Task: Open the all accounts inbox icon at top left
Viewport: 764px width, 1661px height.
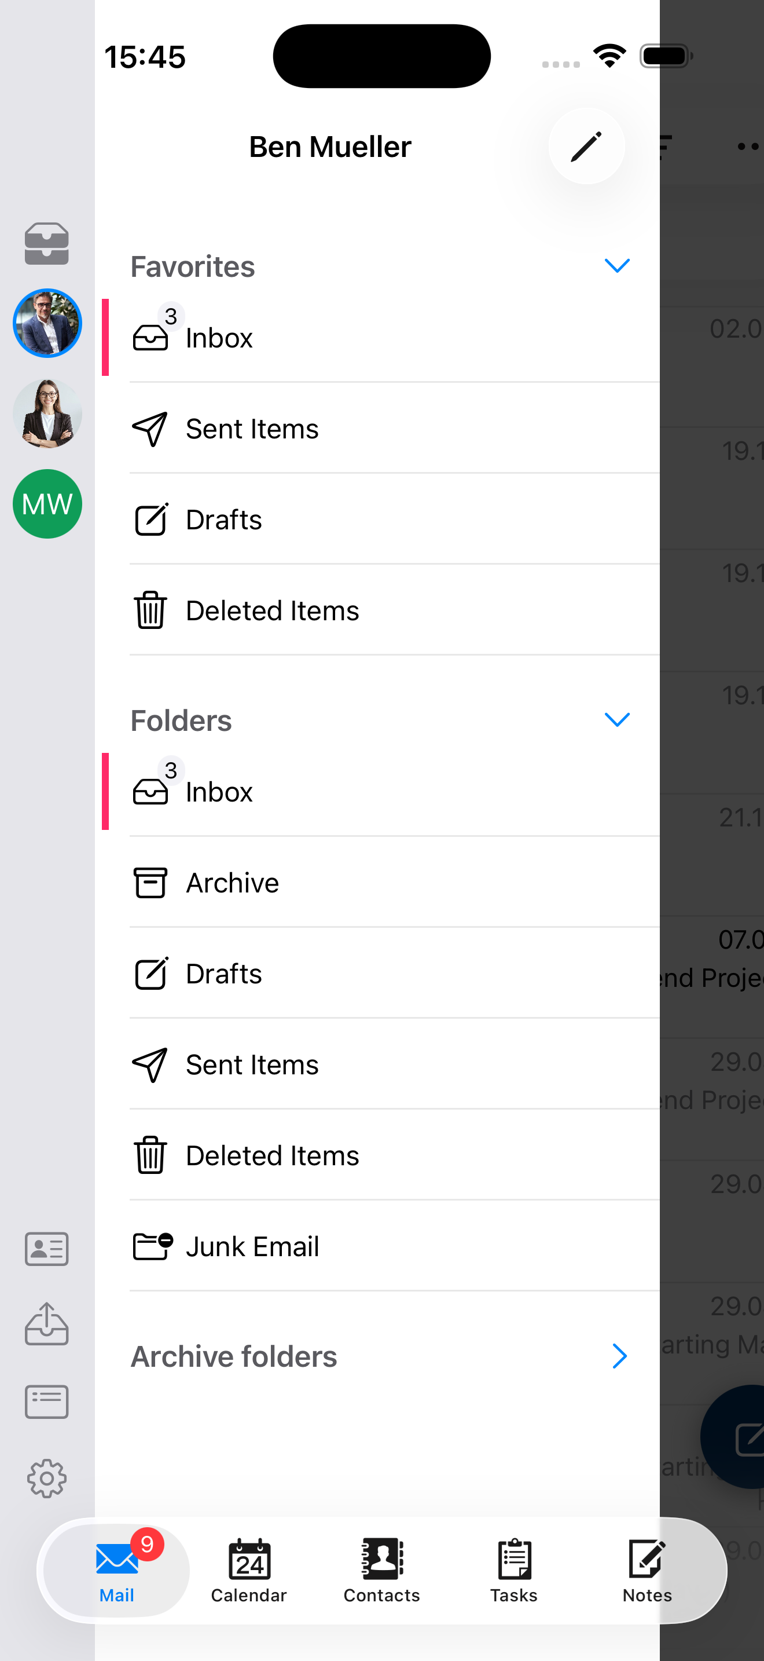Action: tap(47, 244)
